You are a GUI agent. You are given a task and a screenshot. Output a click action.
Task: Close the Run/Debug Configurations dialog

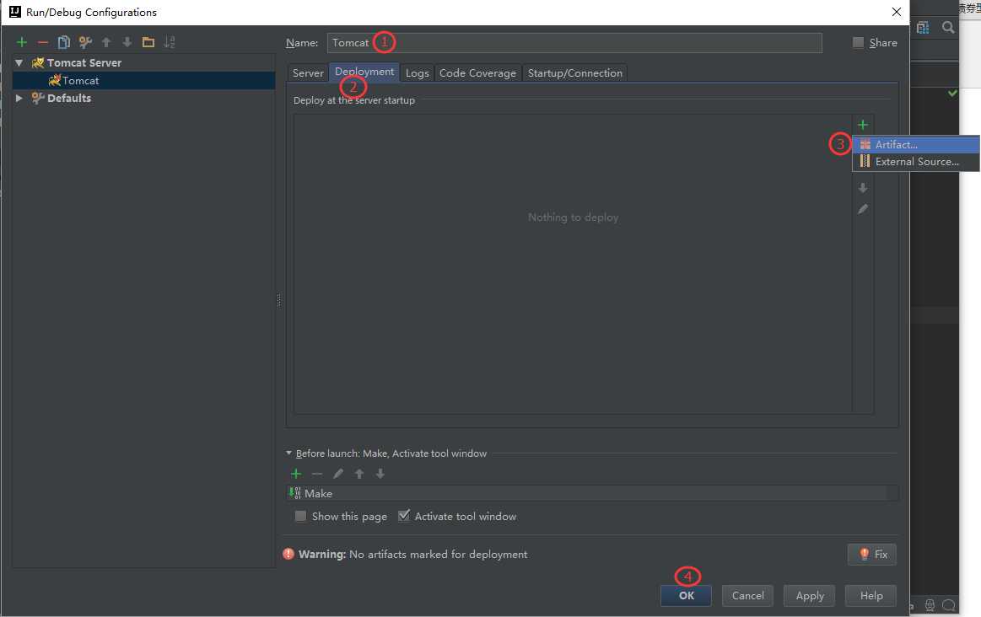click(x=897, y=12)
